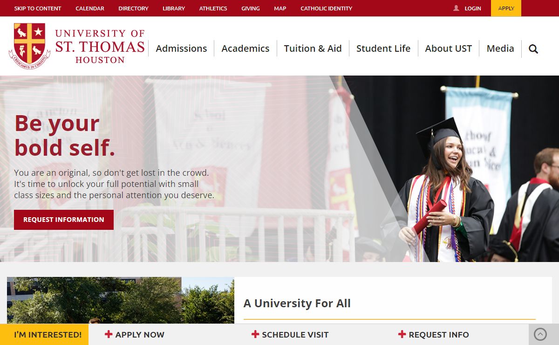Click the circular up-arrow icon in bottom bar
This screenshot has height=345, width=559.
pyautogui.click(x=540, y=334)
